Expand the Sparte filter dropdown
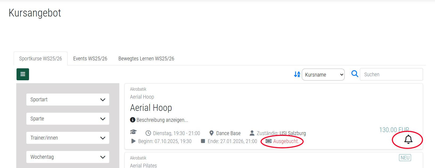Screen dimensions: 435x168 pyautogui.click(x=68, y=119)
